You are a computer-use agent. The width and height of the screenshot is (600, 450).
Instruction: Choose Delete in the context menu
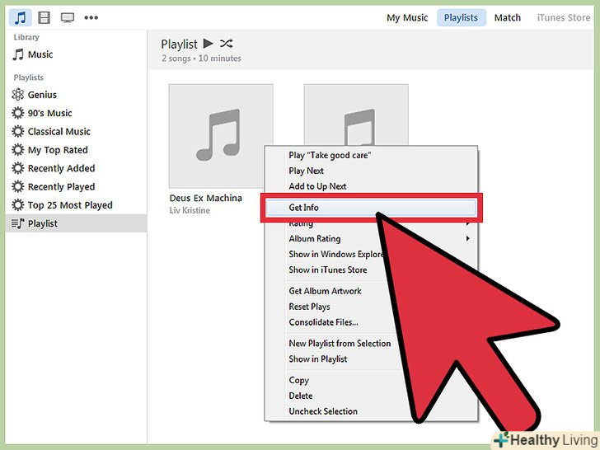(x=301, y=396)
